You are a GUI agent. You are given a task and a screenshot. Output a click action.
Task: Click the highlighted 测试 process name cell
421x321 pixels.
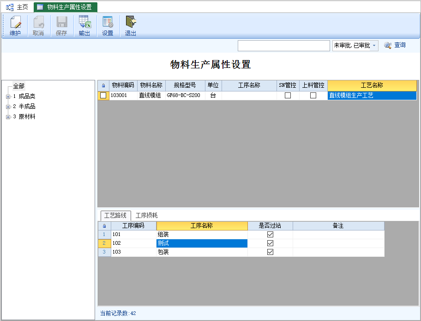202,243
